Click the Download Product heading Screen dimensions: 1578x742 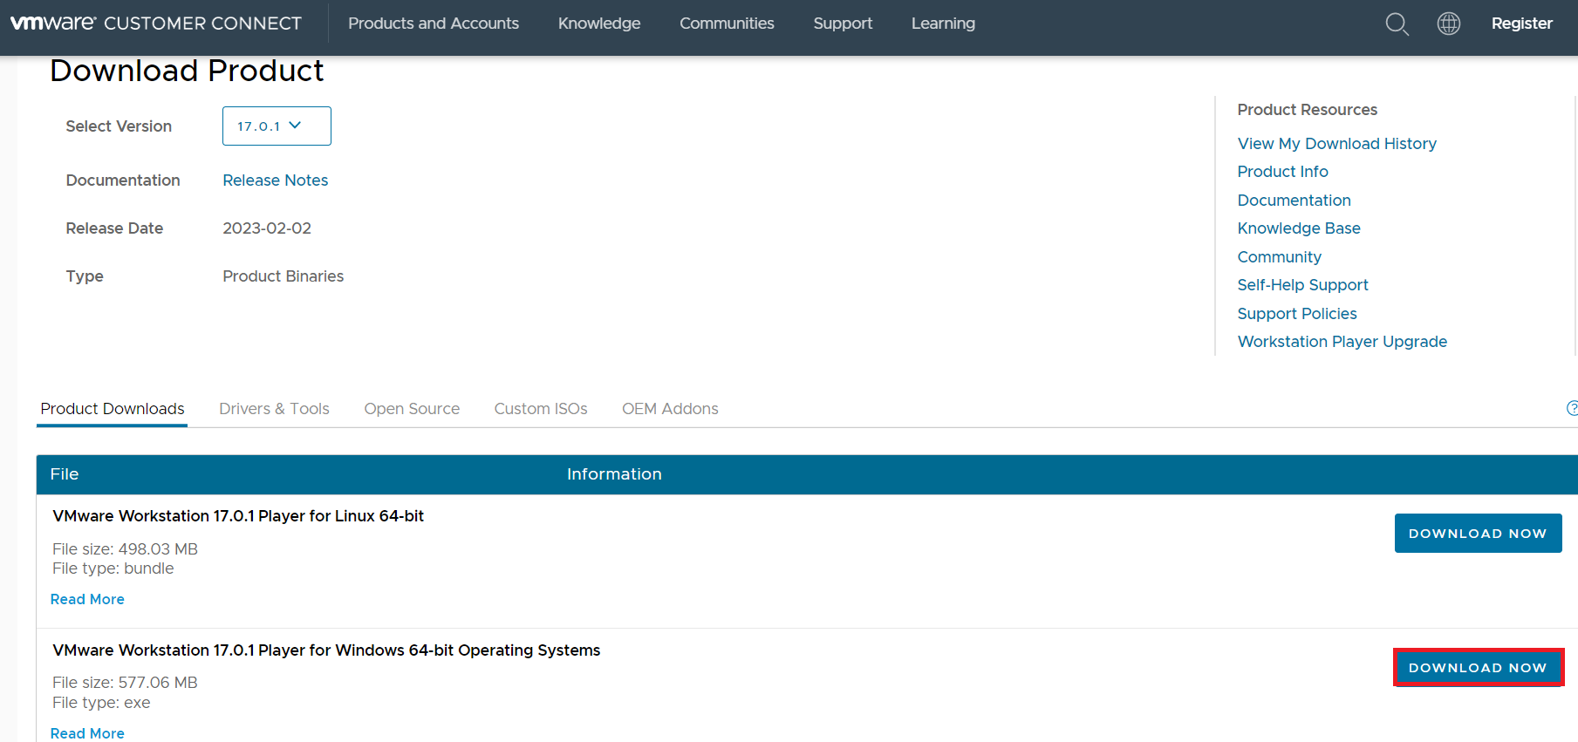(x=187, y=71)
